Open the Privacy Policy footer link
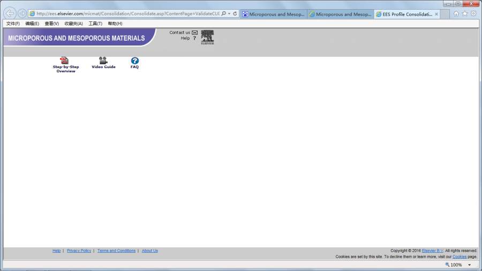The height and width of the screenshot is (271, 482). tap(79, 251)
